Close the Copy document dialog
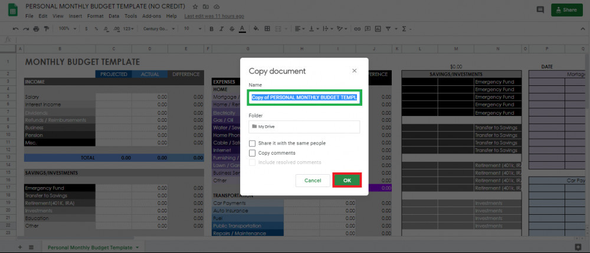 [x=354, y=71]
